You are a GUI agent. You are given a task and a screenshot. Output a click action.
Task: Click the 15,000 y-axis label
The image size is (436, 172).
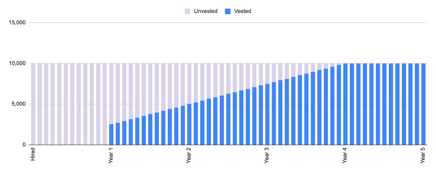click(17, 23)
